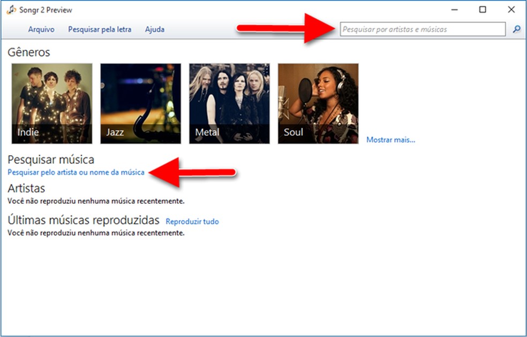Click the Reproduzir tudo link
Image resolution: width=527 pixels, height=337 pixels.
click(x=192, y=221)
